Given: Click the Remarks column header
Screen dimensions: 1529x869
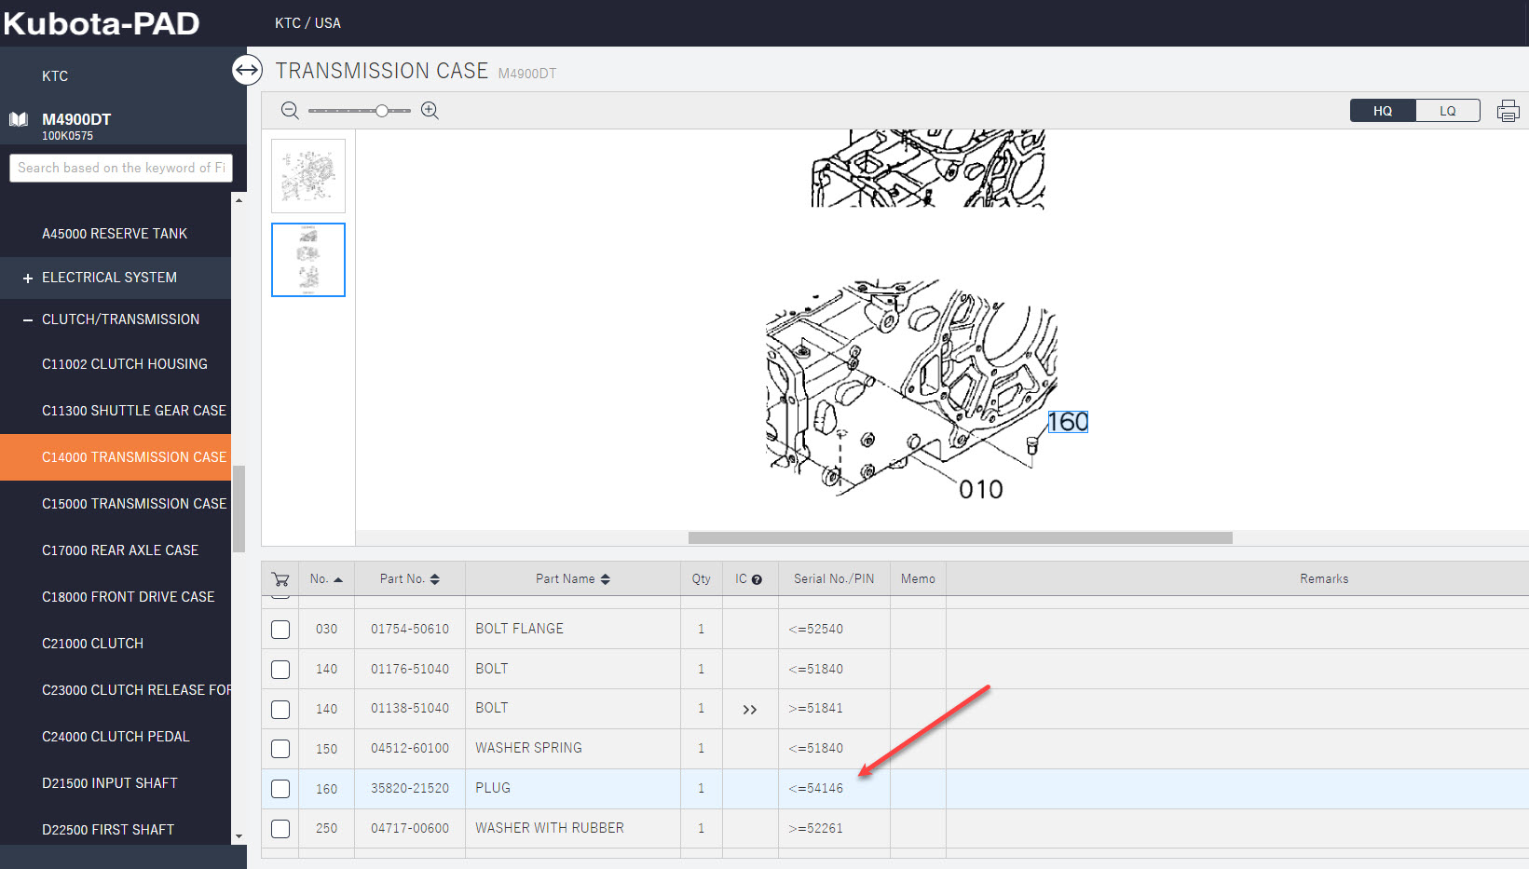Looking at the screenshot, I should [1324, 578].
